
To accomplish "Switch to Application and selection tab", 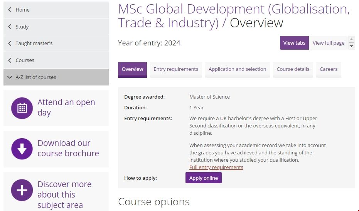I will click(237, 69).
